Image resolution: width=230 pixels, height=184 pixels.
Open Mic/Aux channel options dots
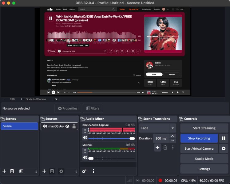[85, 151]
